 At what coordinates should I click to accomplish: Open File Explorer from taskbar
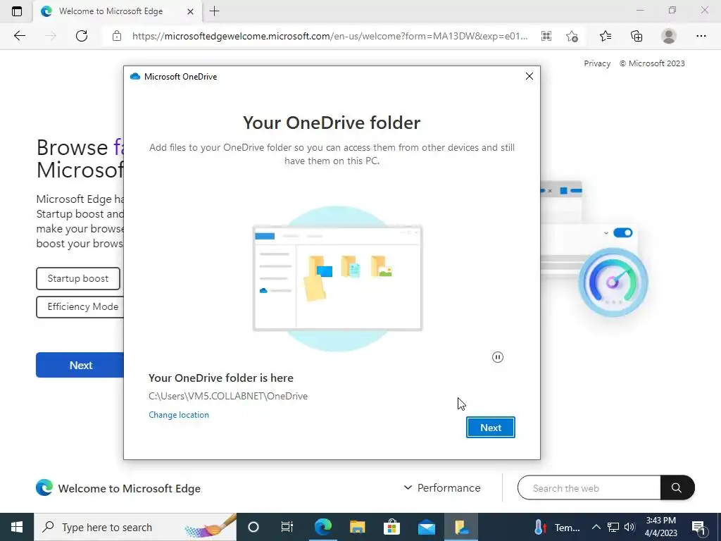[357, 527]
